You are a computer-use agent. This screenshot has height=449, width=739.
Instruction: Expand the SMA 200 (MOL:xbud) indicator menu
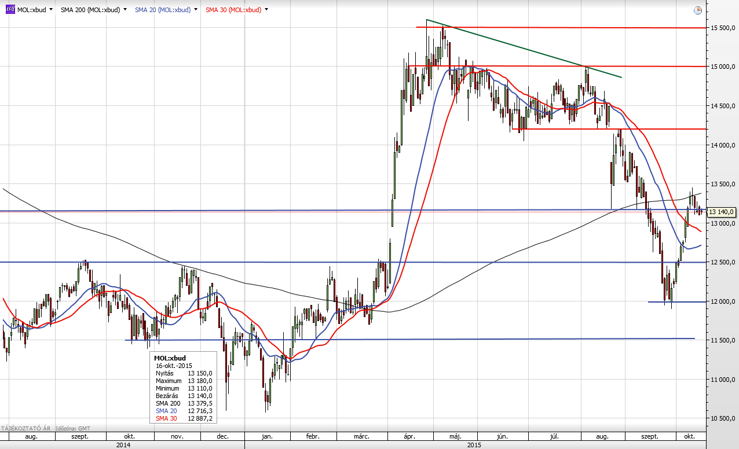pyautogui.click(x=125, y=10)
